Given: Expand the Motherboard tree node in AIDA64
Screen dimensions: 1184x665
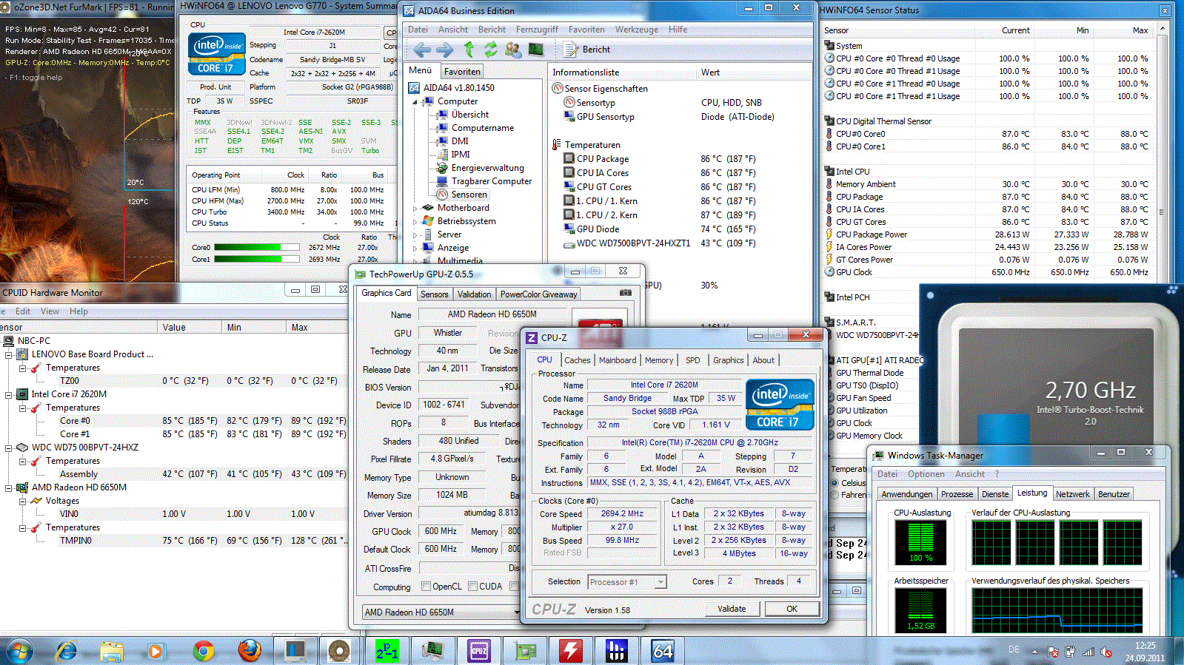Looking at the screenshot, I should (415, 209).
